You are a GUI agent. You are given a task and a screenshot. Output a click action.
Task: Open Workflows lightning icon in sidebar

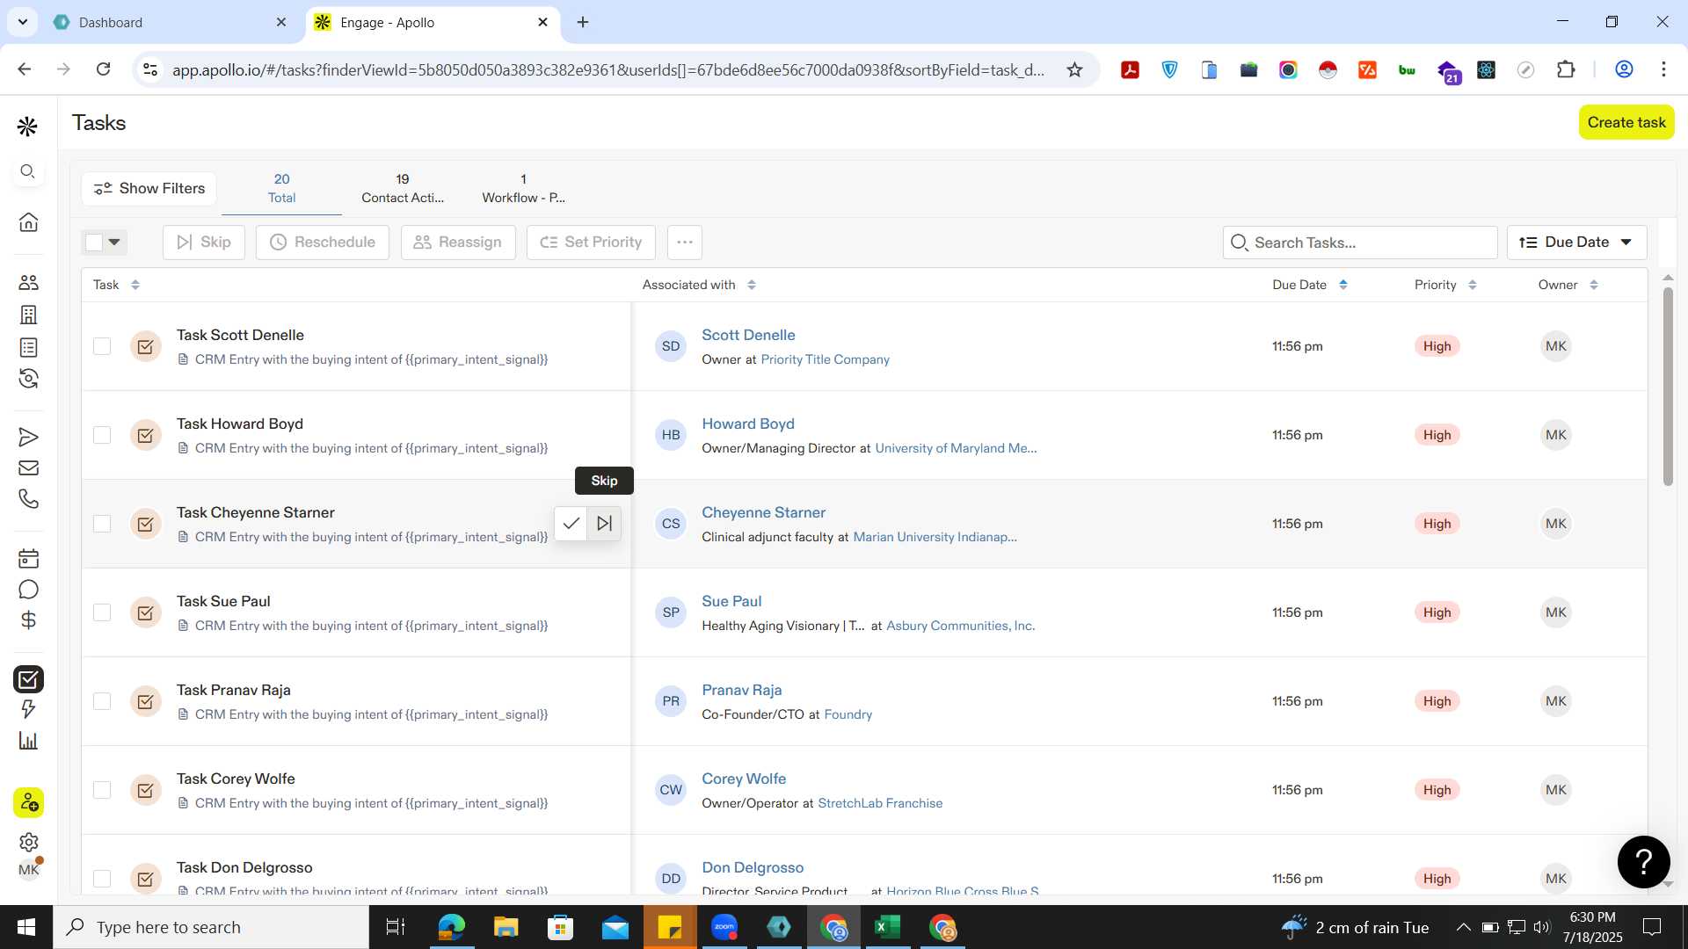pos(28,709)
